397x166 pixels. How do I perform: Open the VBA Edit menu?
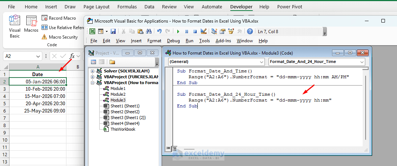pos(106,41)
